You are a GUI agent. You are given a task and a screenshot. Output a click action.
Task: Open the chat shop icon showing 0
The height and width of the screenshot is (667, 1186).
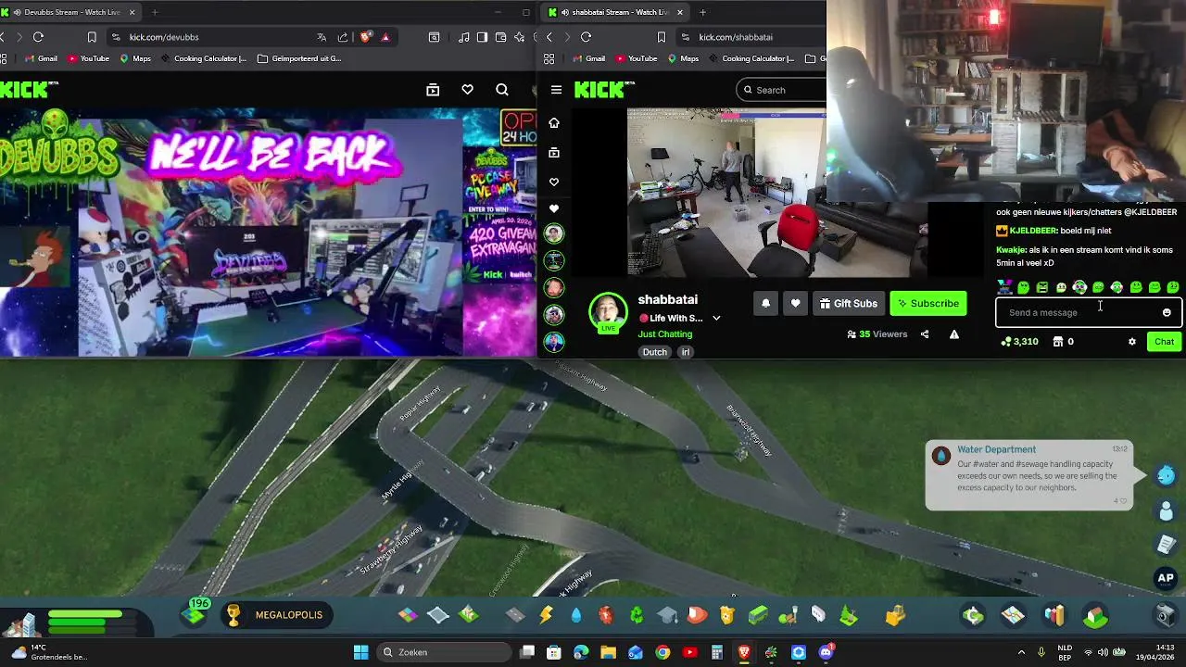pyautogui.click(x=1063, y=342)
